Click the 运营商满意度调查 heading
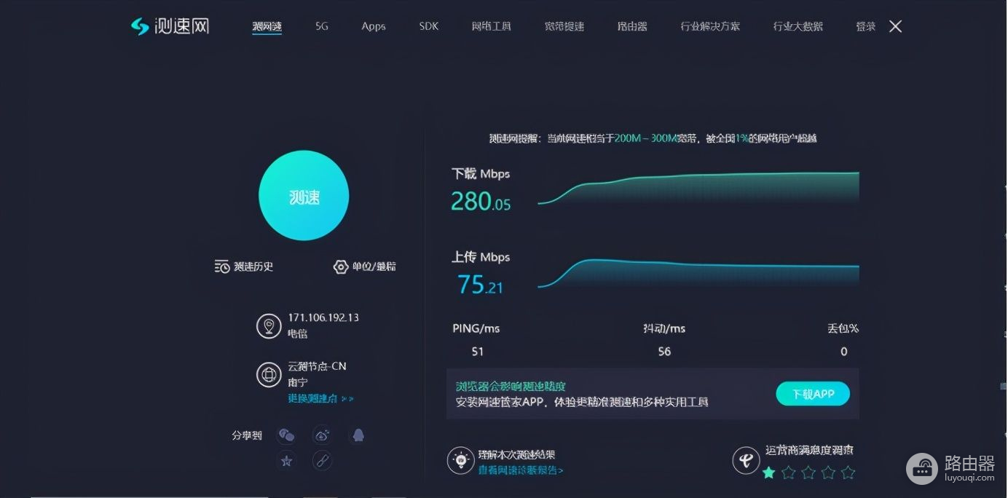 click(x=809, y=451)
